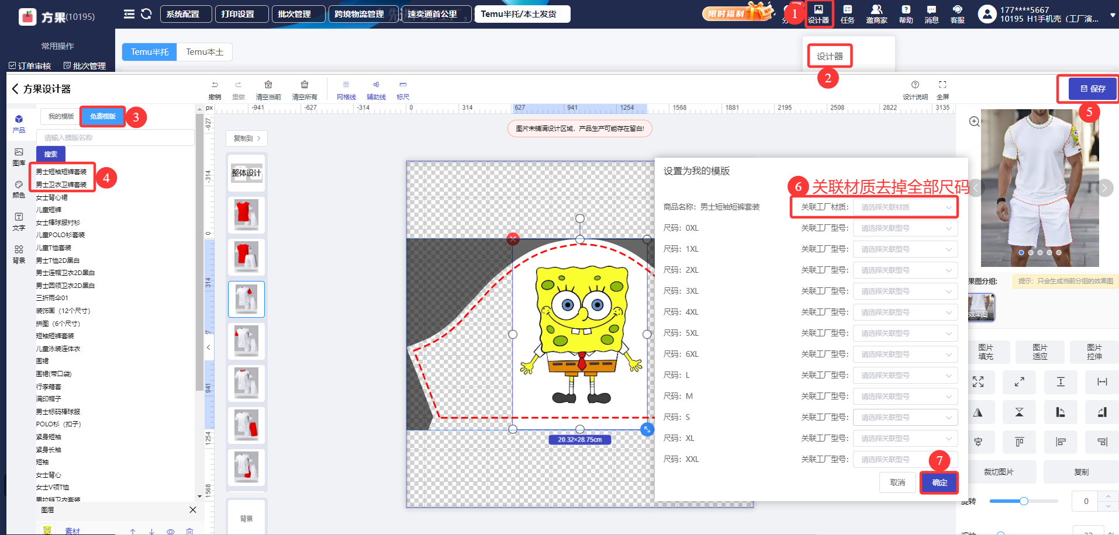
Task: Open the 客服 customer service icon
Action: [957, 14]
